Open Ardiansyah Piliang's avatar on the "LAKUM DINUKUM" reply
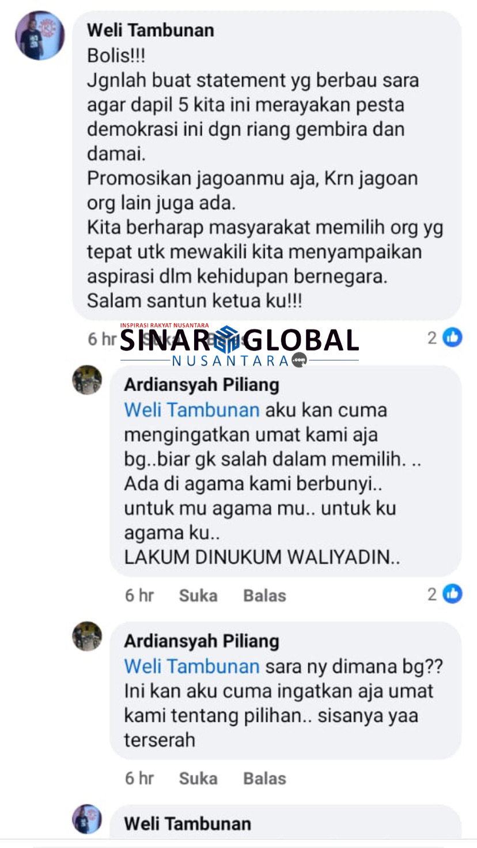 [87, 380]
